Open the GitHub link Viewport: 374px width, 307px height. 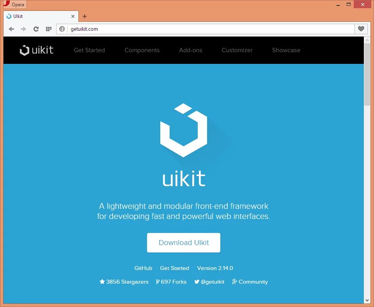[143, 268]
